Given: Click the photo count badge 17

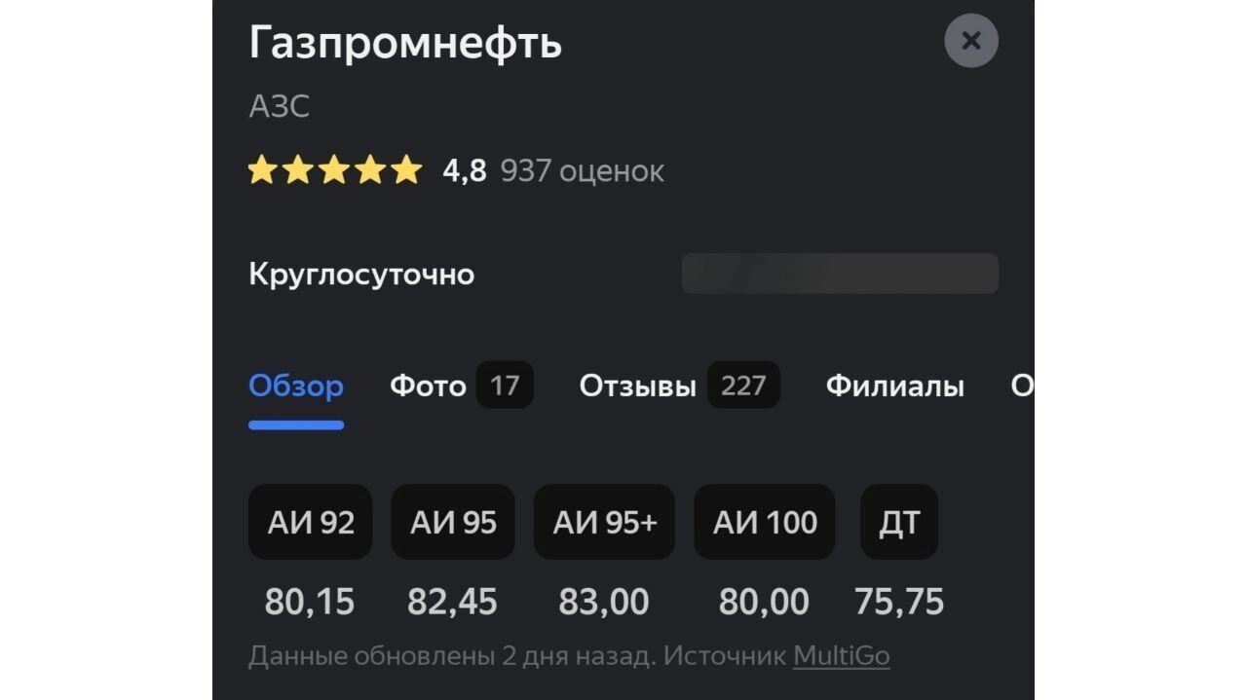Looking at the screenshot, I should 504,386.
